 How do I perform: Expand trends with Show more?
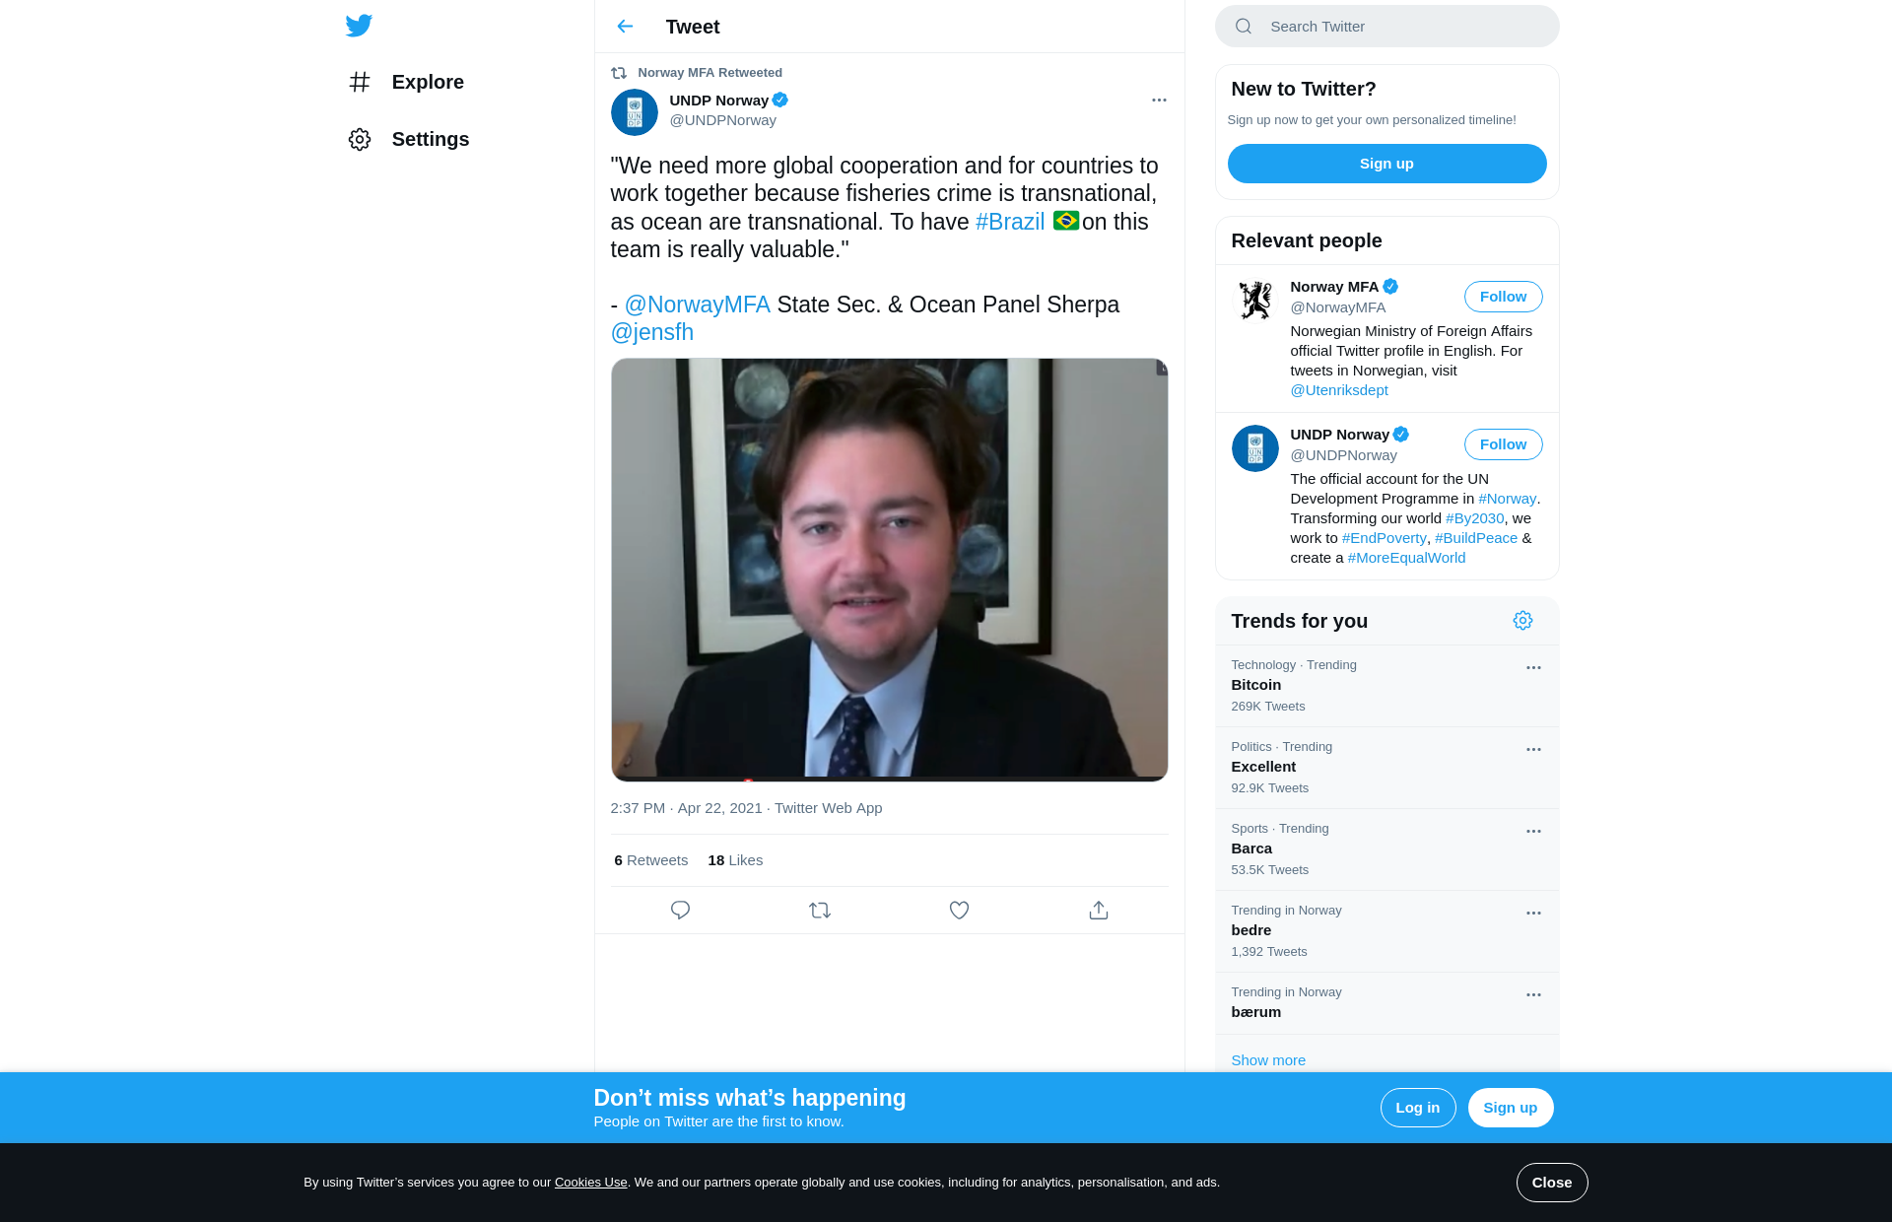click(x=1268, y=1060)
